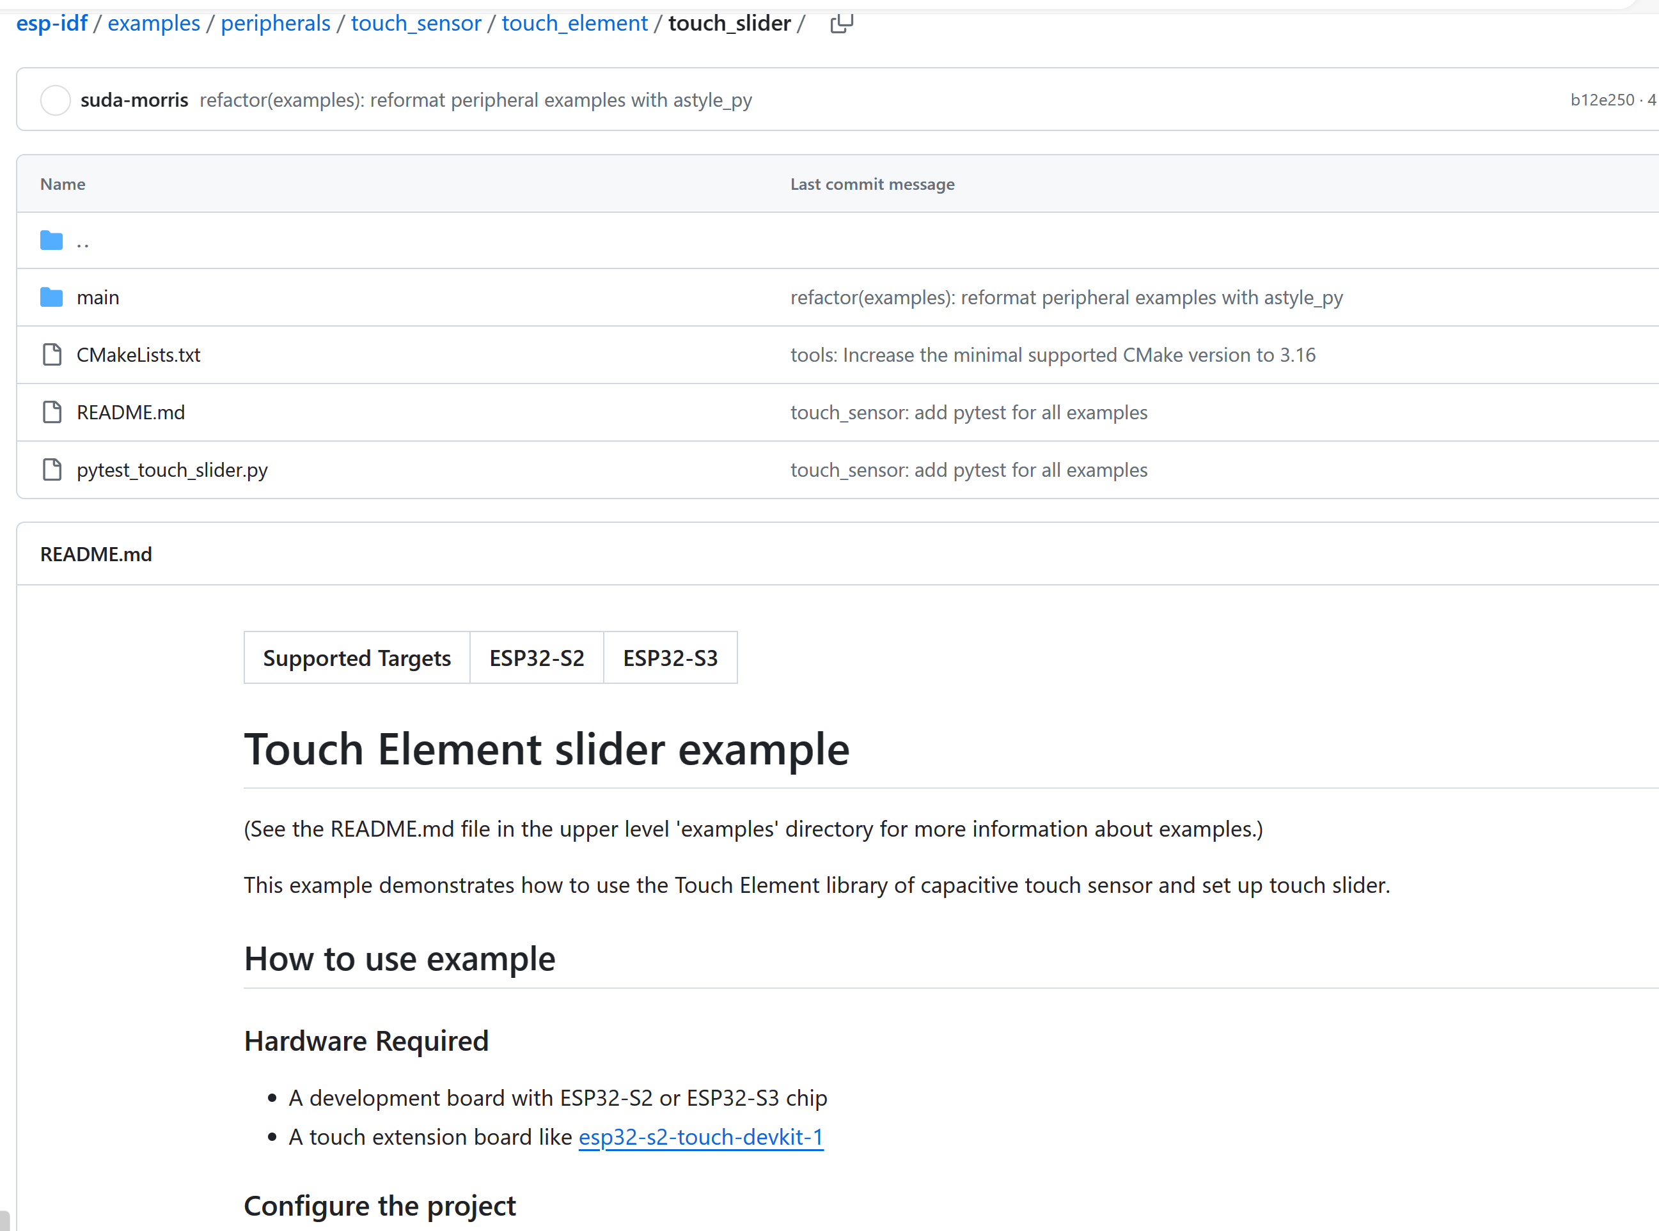Open the pytest_touch_slider.py file
This screenshot has width=1659, height=1231.
click(x=171, y=470)
